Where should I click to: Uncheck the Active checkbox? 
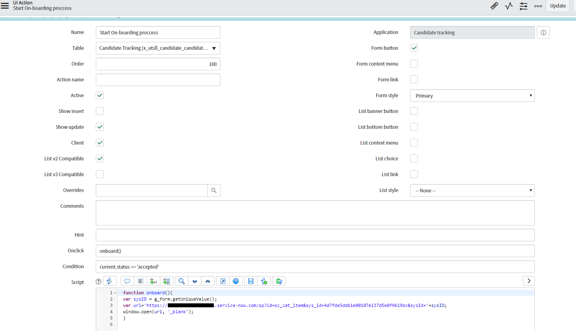(x=100, y=95)
